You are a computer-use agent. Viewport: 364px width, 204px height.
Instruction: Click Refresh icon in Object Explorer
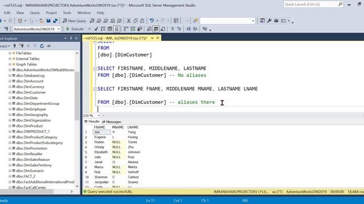[x=42, y=46]
